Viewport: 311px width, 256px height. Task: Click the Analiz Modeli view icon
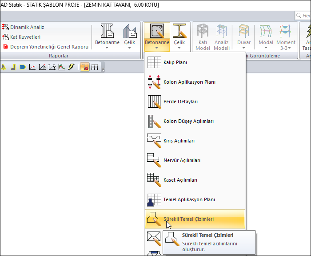(222, 37)
